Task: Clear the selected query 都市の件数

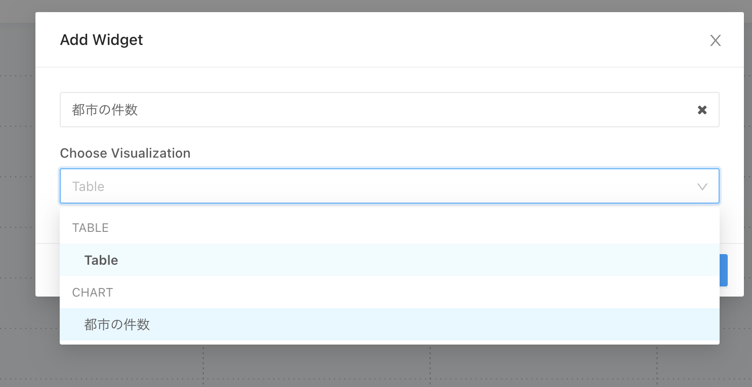Action: (x=702, y=110)
